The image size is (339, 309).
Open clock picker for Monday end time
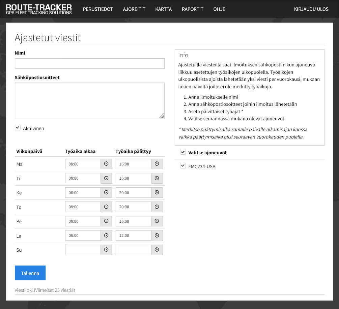pos(157,164)
